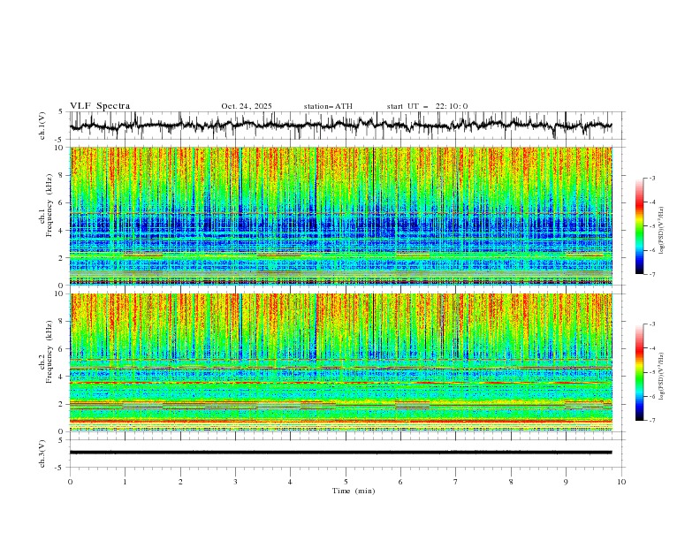The height and width of the screenshot is (541, 700).
Task: Click time axis tick label '10'
Action: coord(621,482)
